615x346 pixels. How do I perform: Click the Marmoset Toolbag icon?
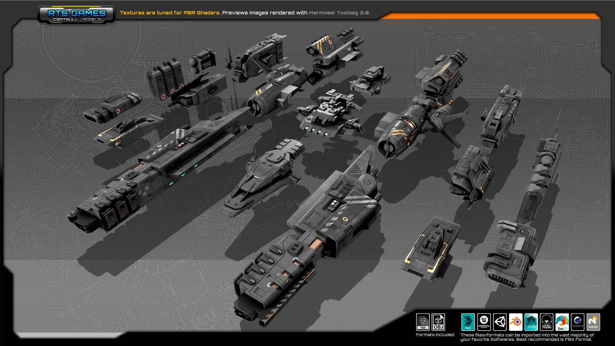(546, 322)
